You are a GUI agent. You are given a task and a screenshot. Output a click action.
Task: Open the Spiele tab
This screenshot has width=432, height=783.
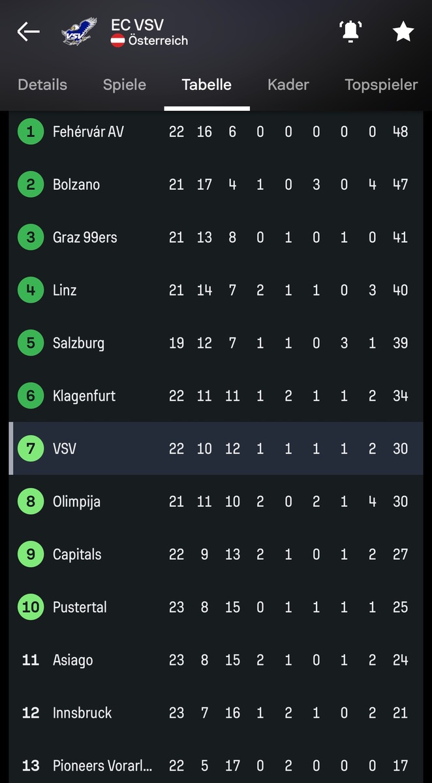point(125,85)
